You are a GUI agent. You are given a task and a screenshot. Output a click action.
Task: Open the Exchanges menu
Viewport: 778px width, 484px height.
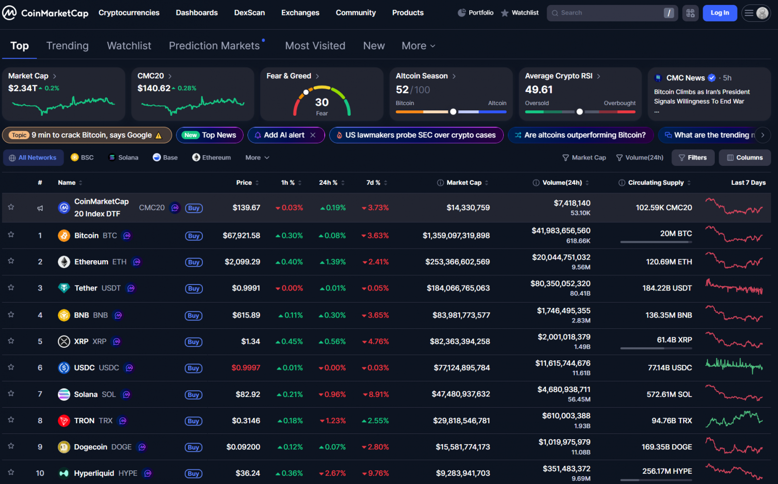(x=300, y=13)
